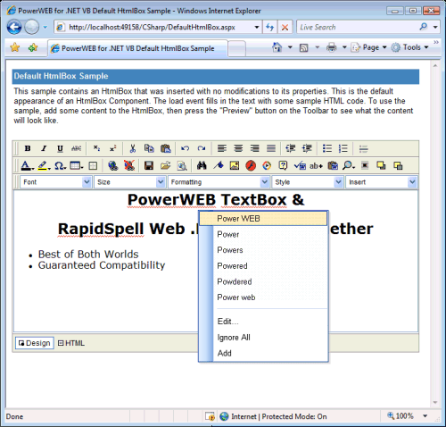Image resolution: width=446 pixels, height=427 pixels.
Task: Stop page loading with red X
Action: (x=285, y=27)
